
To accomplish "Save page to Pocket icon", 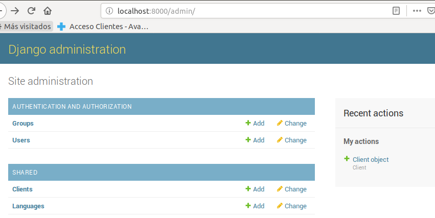I will (431, 11).
